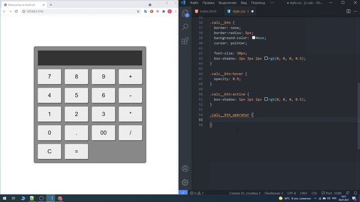
Task: Click the calculator C clear button
Action: 49,151
